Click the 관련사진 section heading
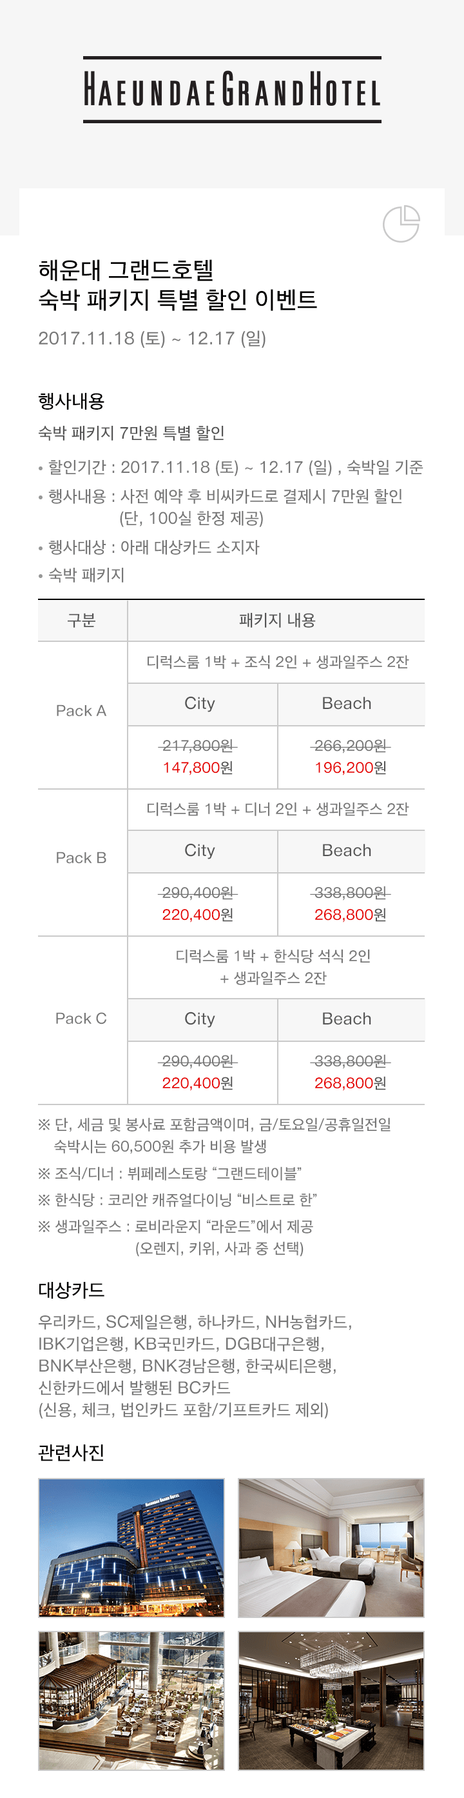Screen dimensions: 464x1798 71,1452
